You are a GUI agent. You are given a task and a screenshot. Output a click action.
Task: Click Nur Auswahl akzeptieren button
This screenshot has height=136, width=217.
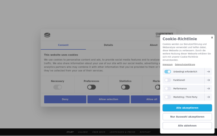click(x=187, y=117)
